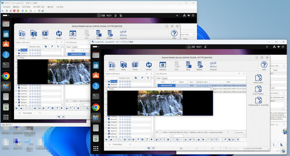
Task: Open the filter expression history dropdown arrow
Action: tap(228, 132)
